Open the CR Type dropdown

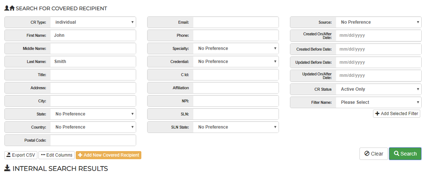[x=93, y=22]
